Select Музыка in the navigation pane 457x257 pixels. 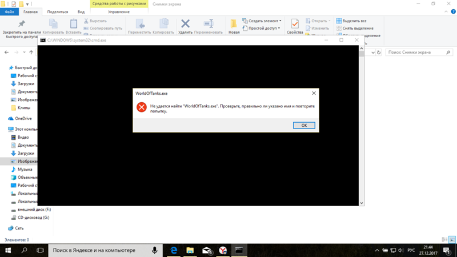(x=21, y=169)
